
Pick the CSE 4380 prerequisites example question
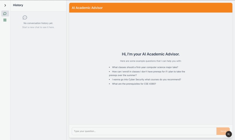[x=134, y=84]
